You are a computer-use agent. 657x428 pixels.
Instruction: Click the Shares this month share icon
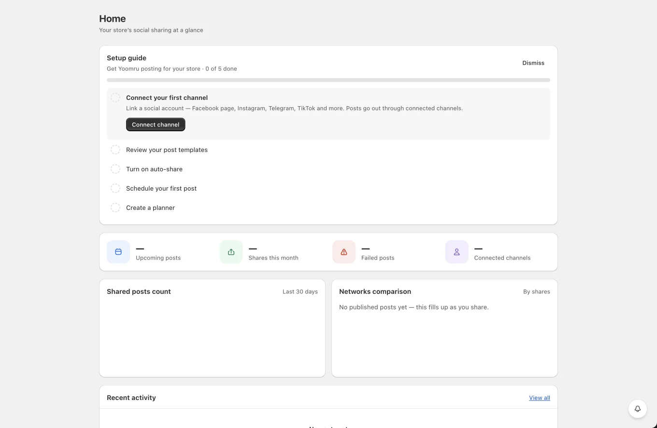click(x=231, y=252)
